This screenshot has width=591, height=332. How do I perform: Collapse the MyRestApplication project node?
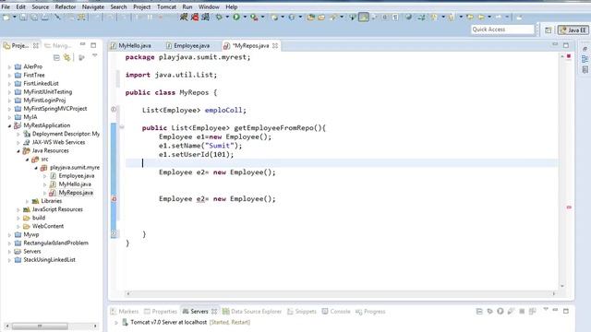pos(9,125)
